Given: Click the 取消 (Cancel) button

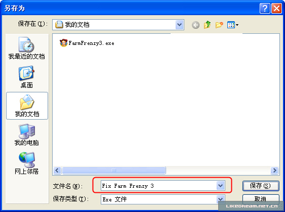Looking at the screenshot, I should point(261,199).
